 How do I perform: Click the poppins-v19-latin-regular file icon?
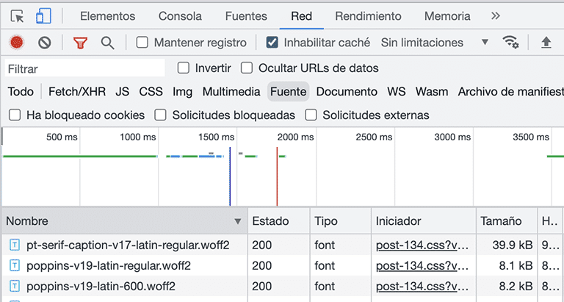(x=15, y=266)
